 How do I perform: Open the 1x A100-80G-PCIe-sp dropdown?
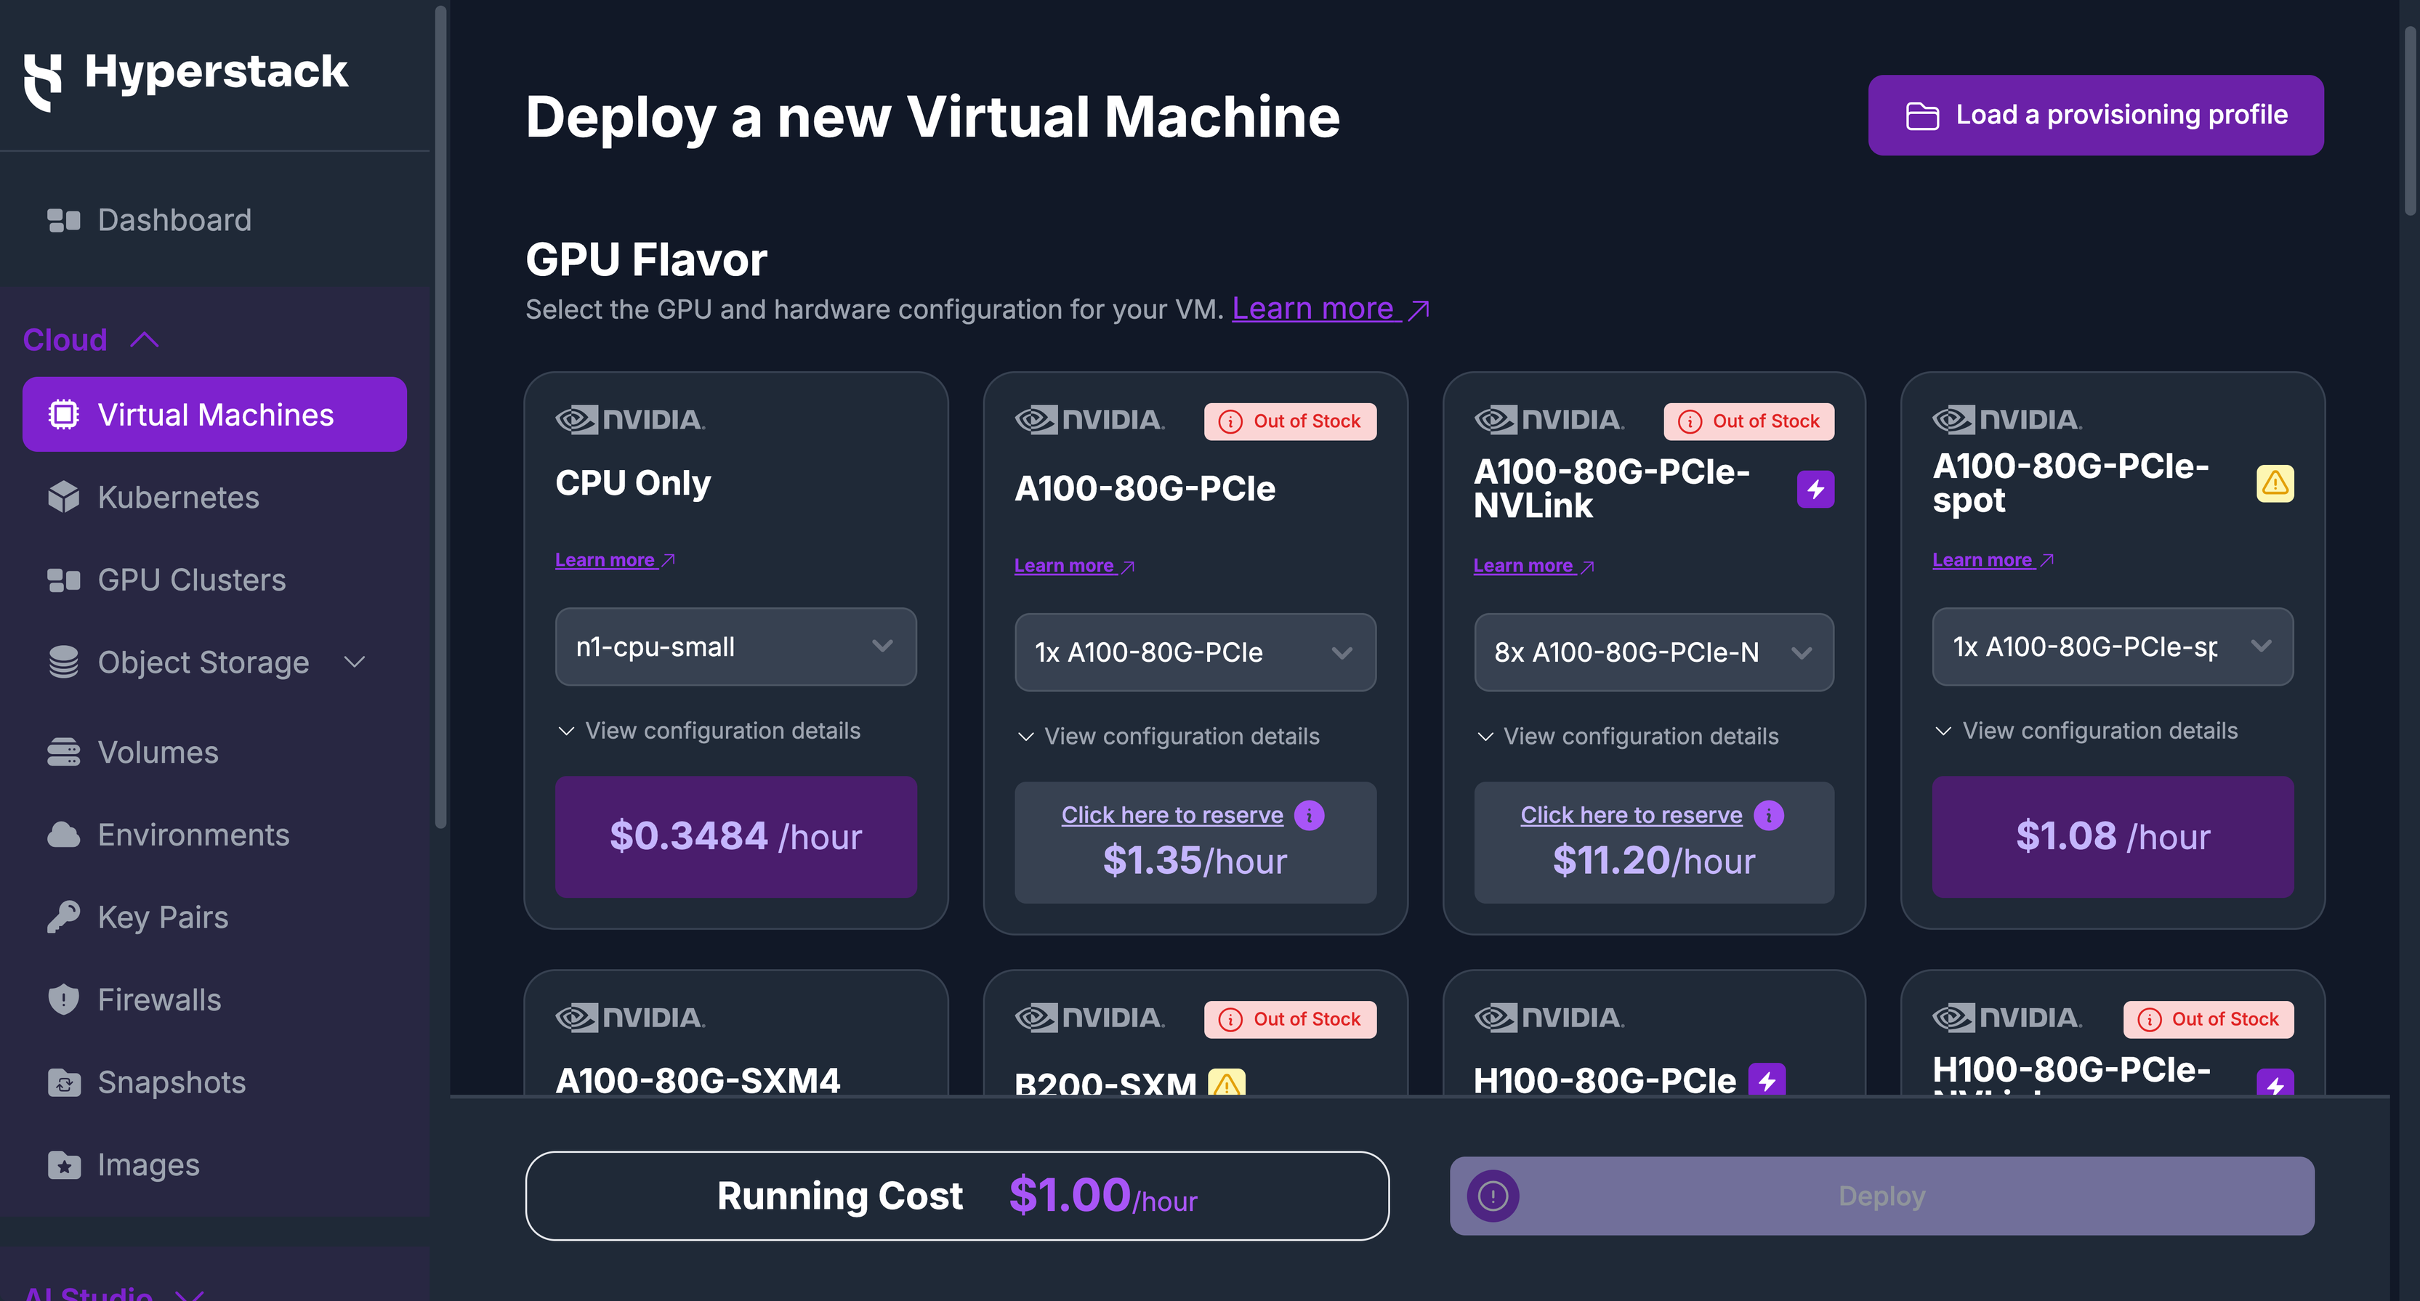point(2112,647)
